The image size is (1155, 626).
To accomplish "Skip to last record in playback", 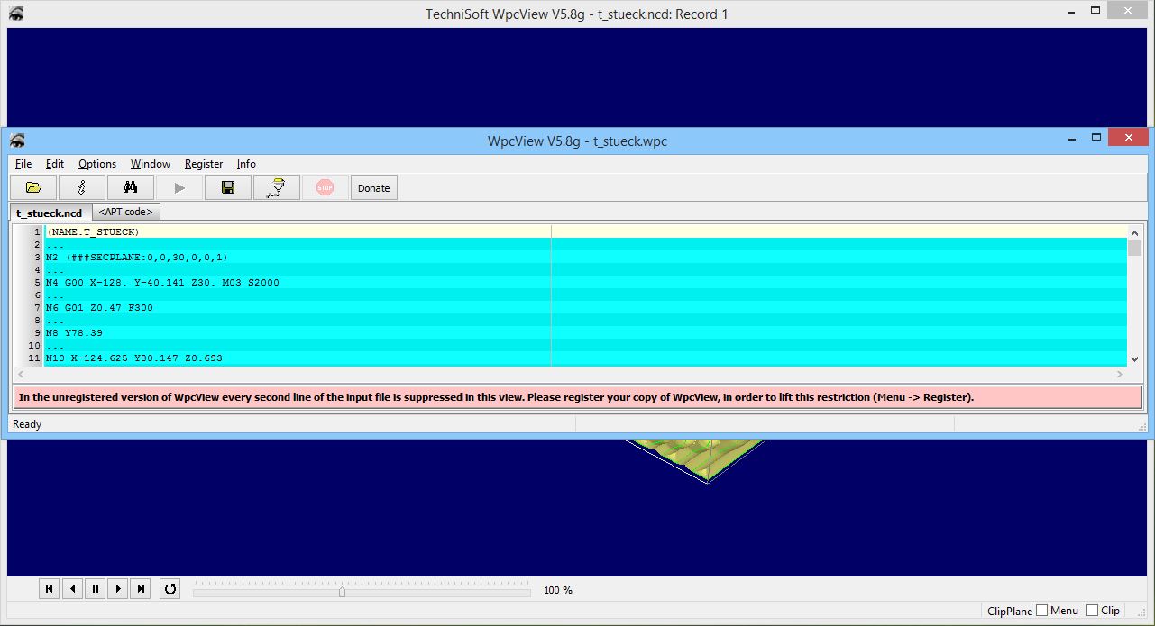I will 140,589.
